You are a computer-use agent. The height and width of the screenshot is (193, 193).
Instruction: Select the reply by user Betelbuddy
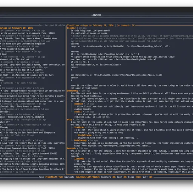[80, 141]
